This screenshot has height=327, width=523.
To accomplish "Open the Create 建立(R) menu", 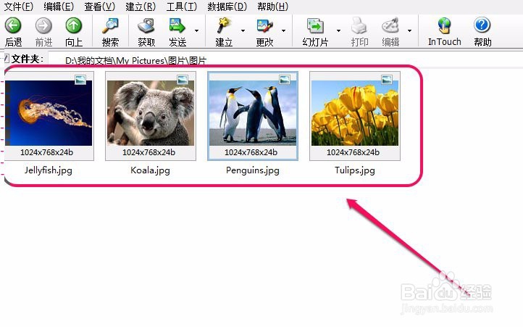I will (x=141, y=7).
